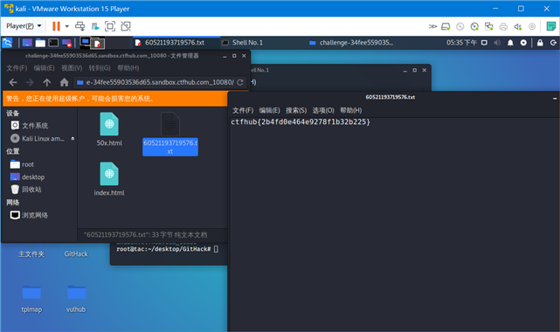
Task: Eject the Kali Linux am... disc
Action: 73,139
